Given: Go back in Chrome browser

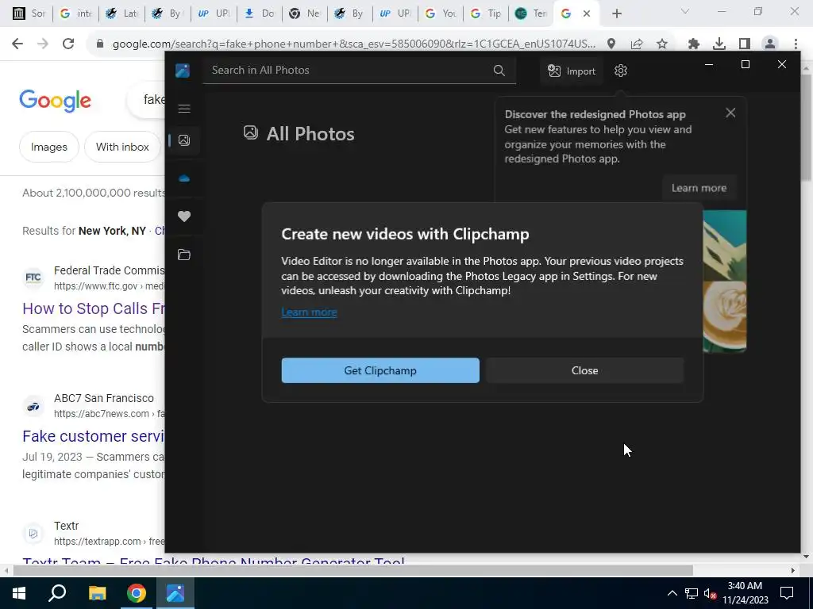Looking at the screenshot, I should click(17, 44).
